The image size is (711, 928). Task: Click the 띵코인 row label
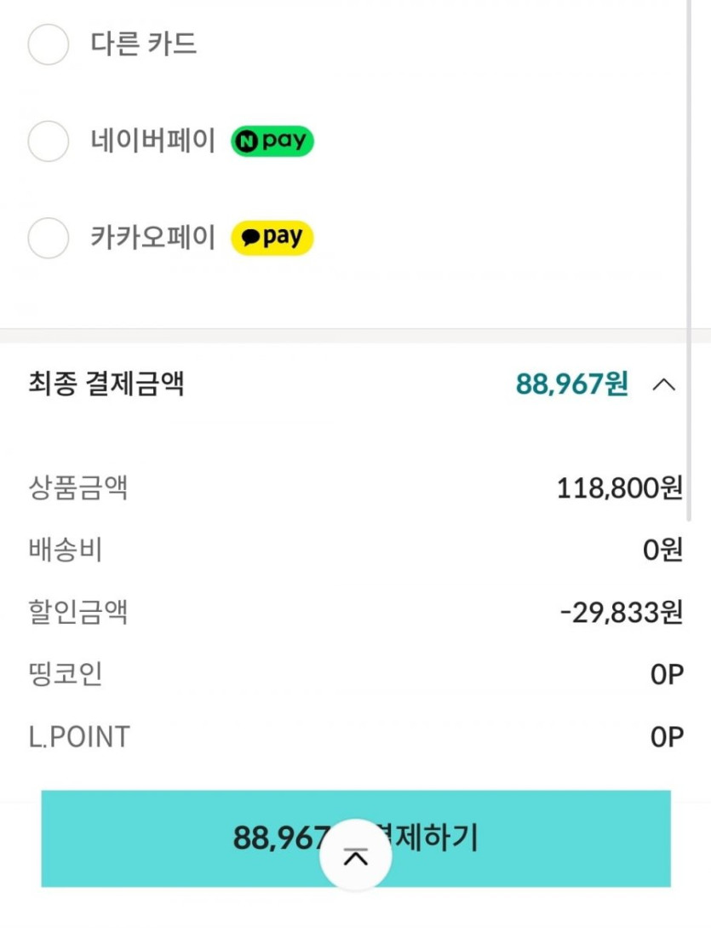[x=66, y=675]
